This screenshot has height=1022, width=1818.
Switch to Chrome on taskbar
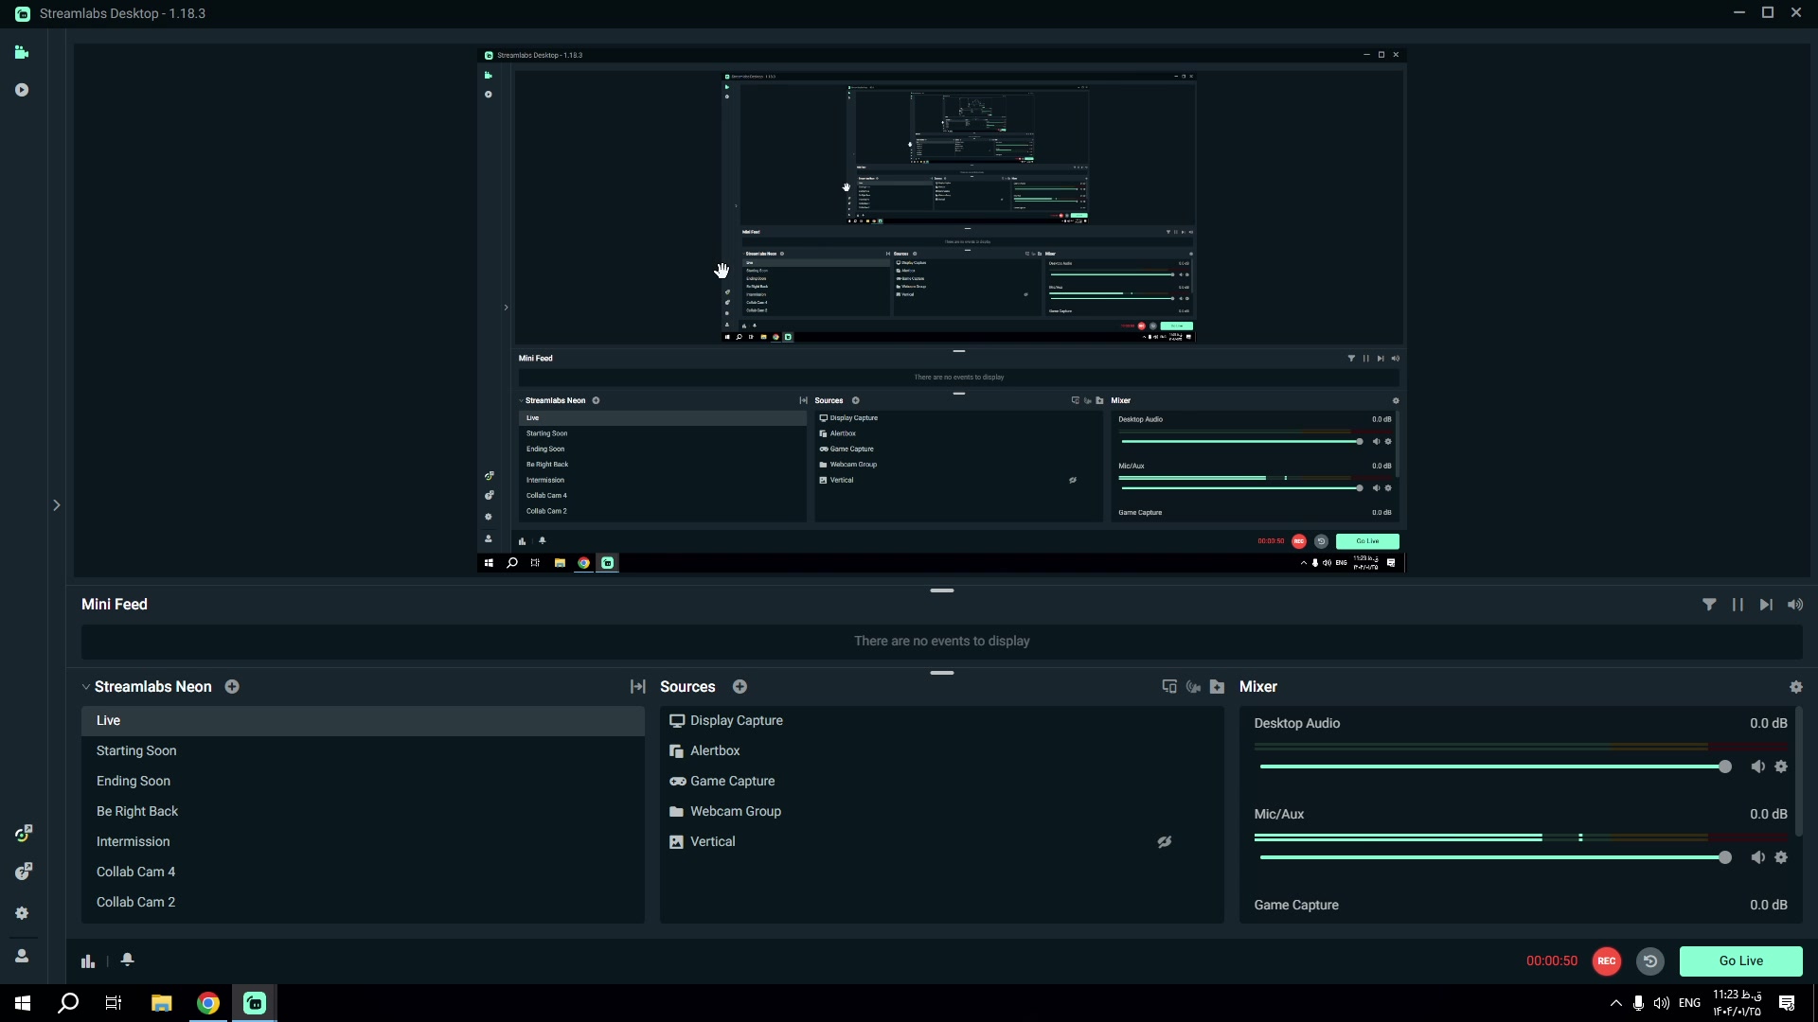click(x=208, y=1003)
